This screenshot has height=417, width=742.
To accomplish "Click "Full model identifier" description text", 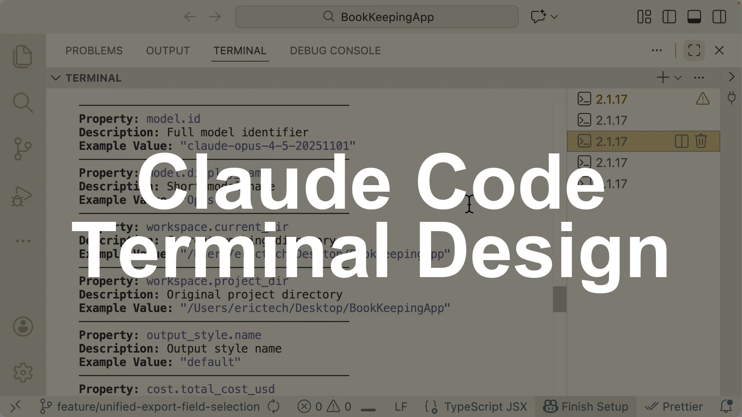I will coord(238,132).
